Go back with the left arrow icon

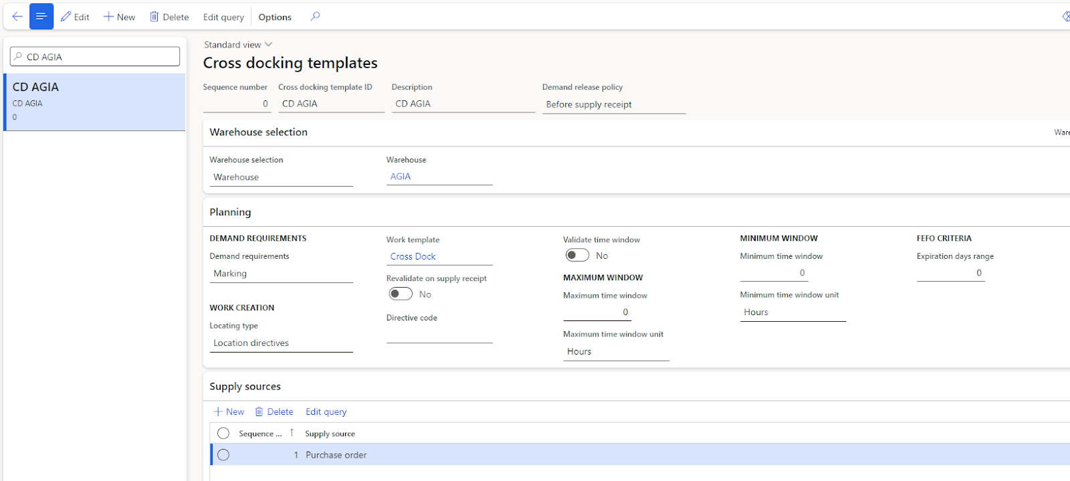(x=17, y=17)
